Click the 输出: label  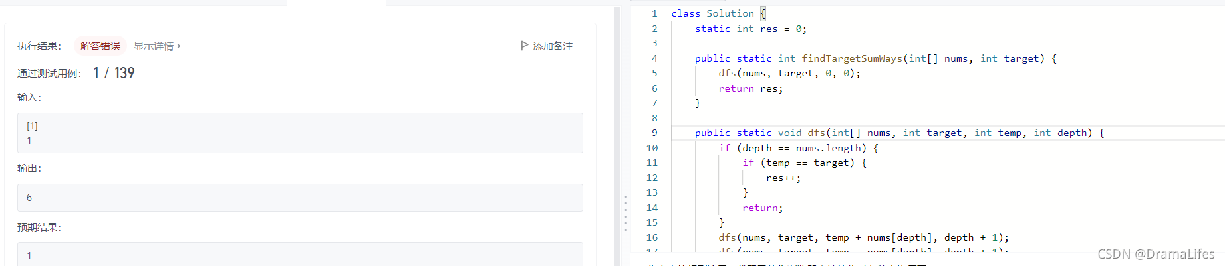(x=29, y=168)
